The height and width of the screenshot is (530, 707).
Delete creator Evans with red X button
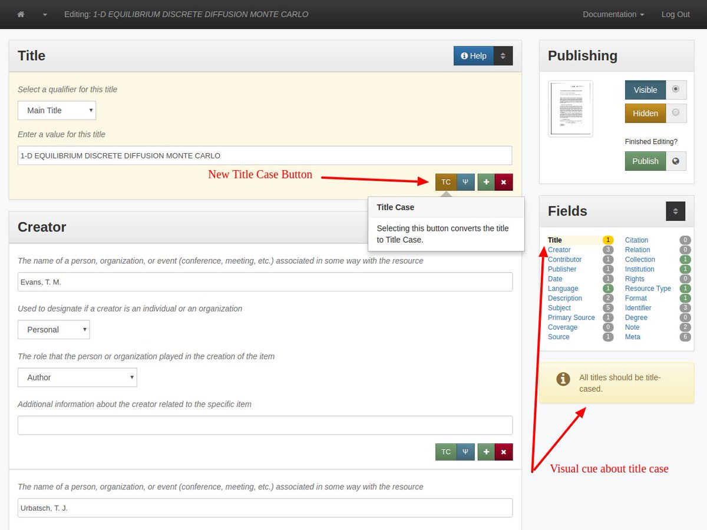[504, 452]
